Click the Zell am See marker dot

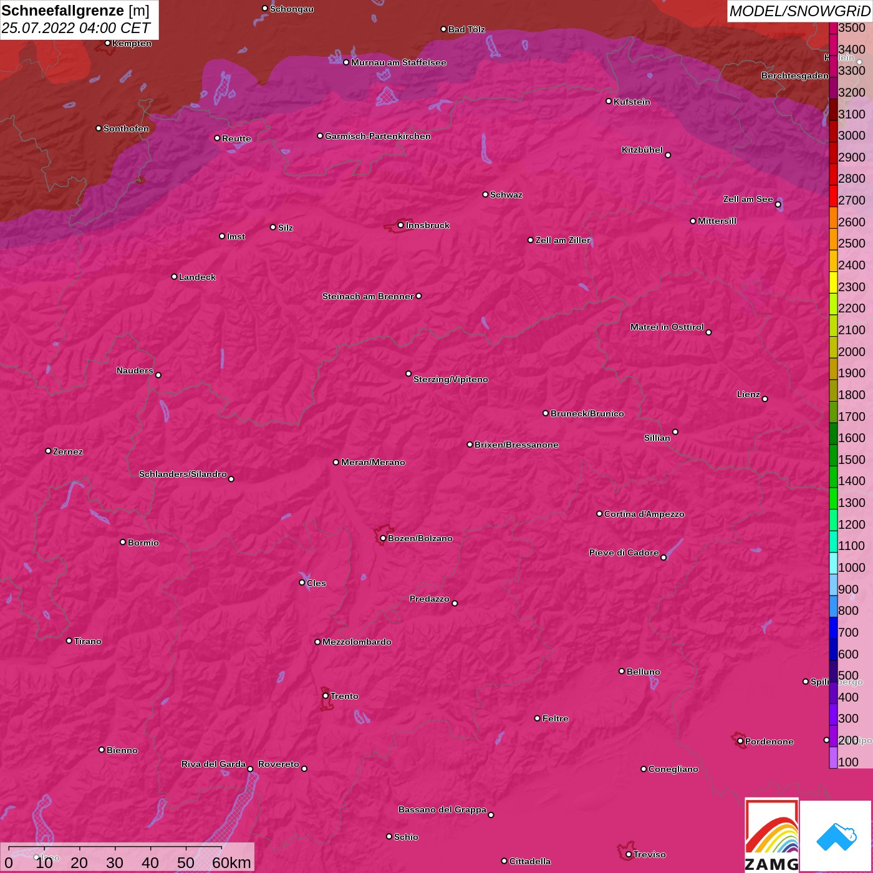click(778, 205)
